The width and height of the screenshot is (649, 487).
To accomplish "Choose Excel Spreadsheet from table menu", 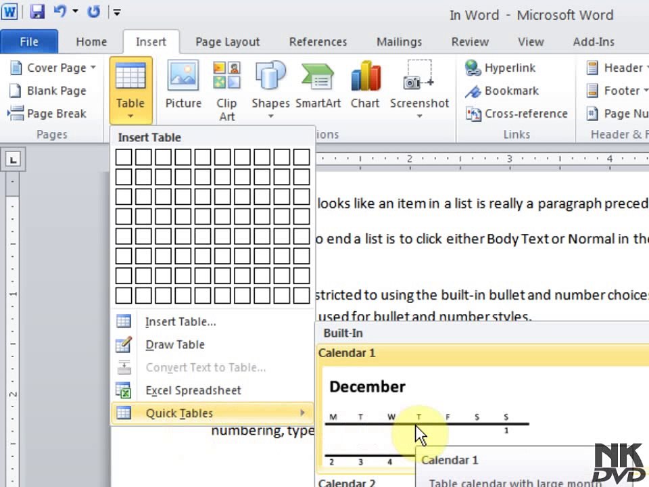I will point(212,390).
